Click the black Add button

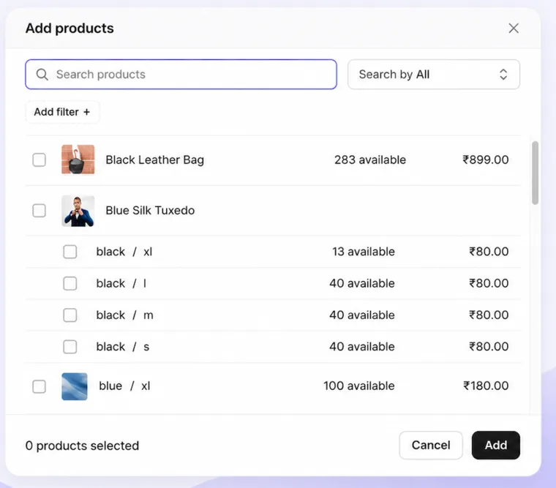[x=496, y=445]
